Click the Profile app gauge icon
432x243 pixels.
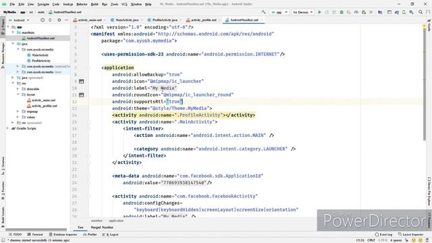[356, 12]
